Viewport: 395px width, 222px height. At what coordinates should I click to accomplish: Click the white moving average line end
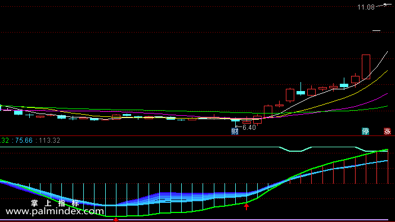point(387,52)
